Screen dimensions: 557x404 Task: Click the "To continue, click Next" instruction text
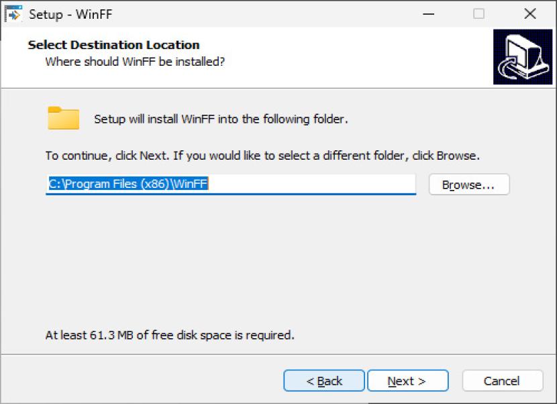[262, 156]
